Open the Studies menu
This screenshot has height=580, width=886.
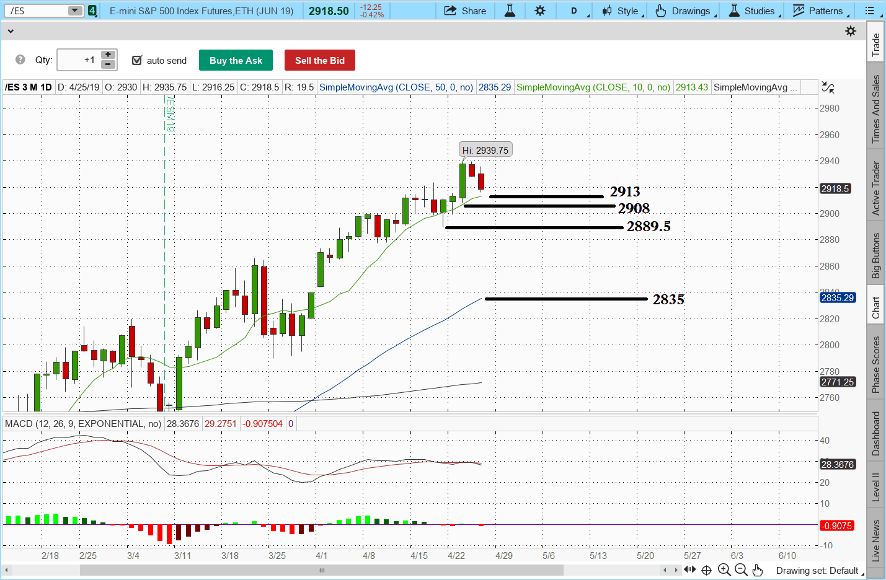752,11
